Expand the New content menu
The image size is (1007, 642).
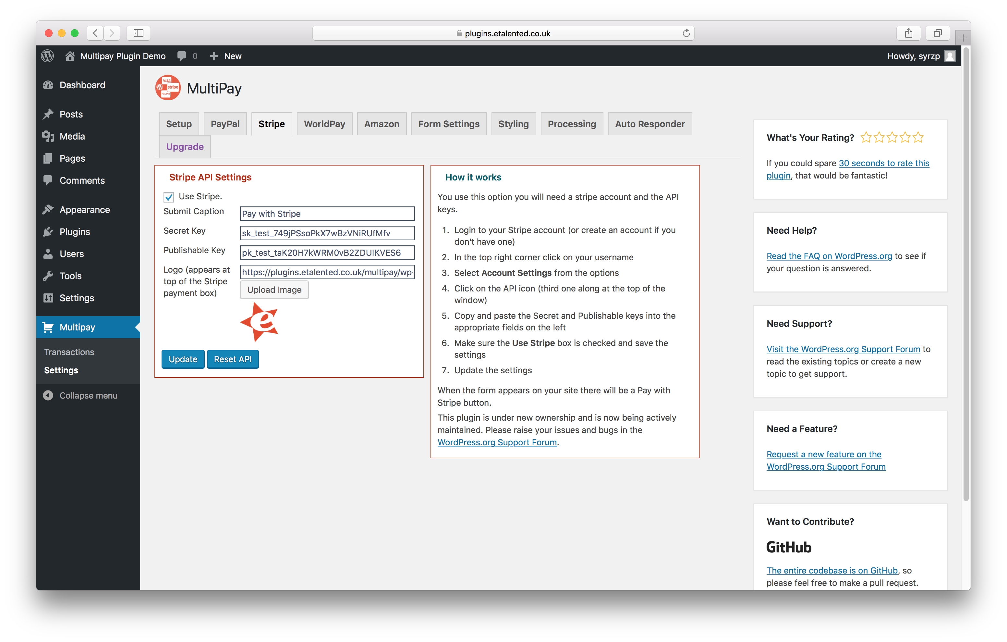pyautogui.click(x=225, y=56)
